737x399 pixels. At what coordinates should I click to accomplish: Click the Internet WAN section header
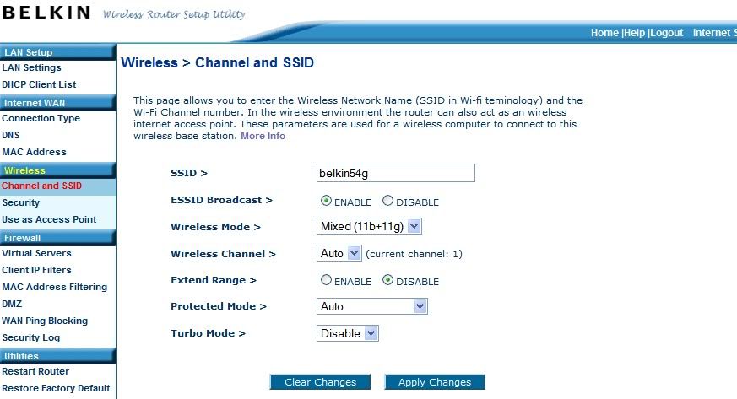[x=57, y=103]
